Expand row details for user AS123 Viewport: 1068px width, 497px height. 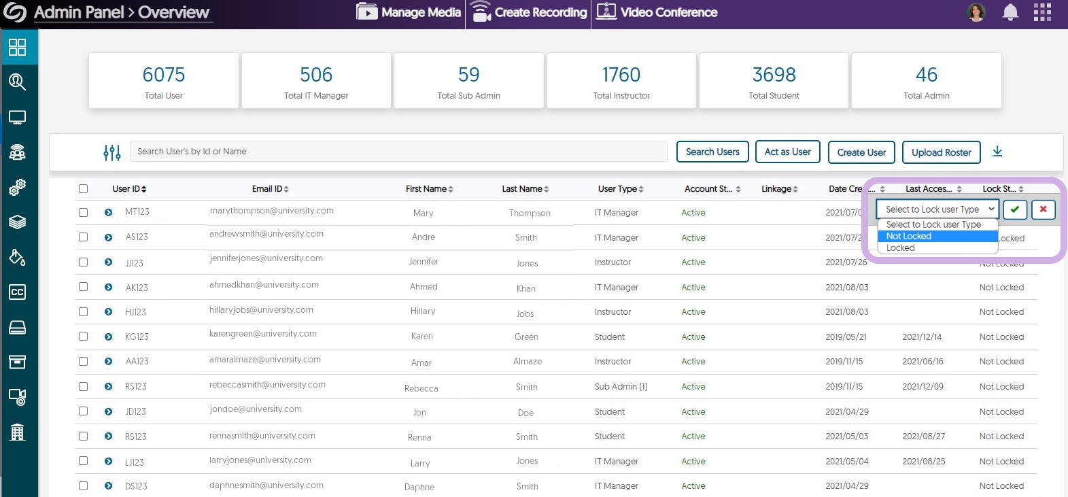click(109, 237)
